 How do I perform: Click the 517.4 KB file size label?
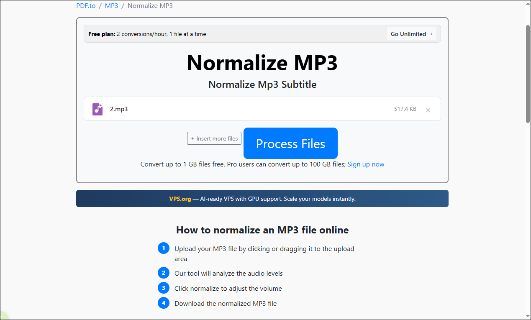click(x=405, y=108)
